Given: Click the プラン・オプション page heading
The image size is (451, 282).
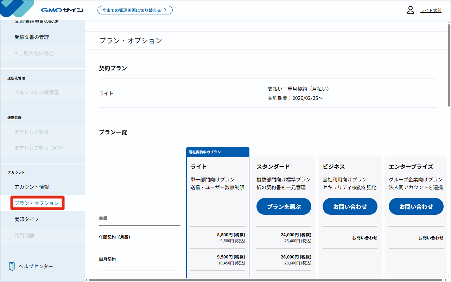Looking at the screenshot, I should coord(131,41).
